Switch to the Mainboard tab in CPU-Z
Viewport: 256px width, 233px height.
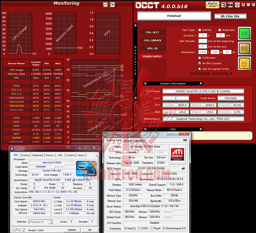tap(38, 155)
